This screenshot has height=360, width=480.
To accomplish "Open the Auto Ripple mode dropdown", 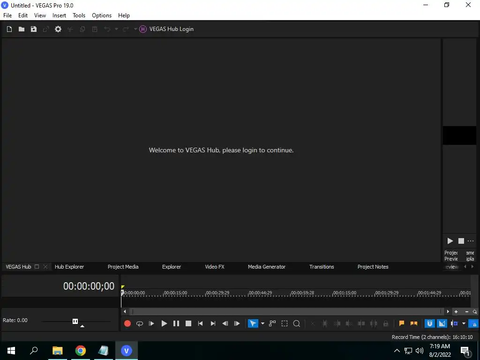I will (x=464, y=323).
